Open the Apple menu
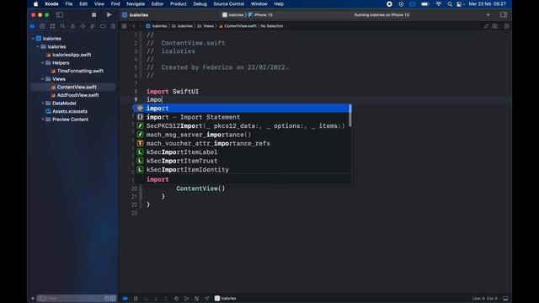The height and width of the screenshot is (303, 539). 35,3
